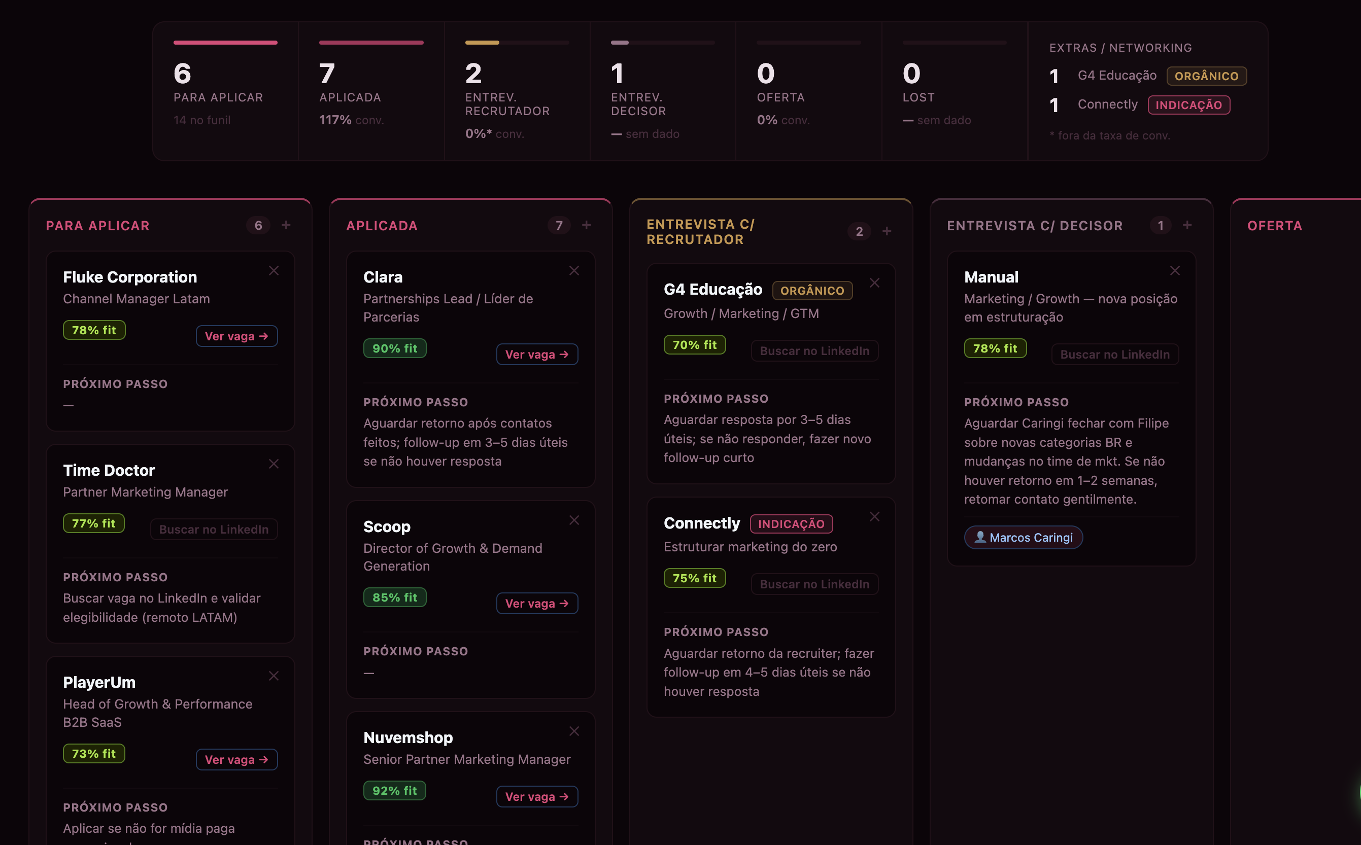This screenshot has height=845, width=1361.
Task: Remove the Connectly card
Action: coord(874,516)
